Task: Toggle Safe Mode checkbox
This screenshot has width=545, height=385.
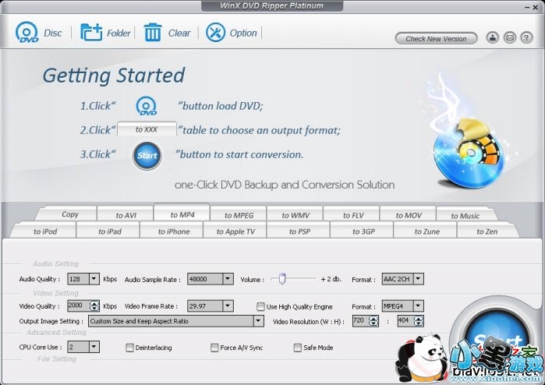Action: 298,348
